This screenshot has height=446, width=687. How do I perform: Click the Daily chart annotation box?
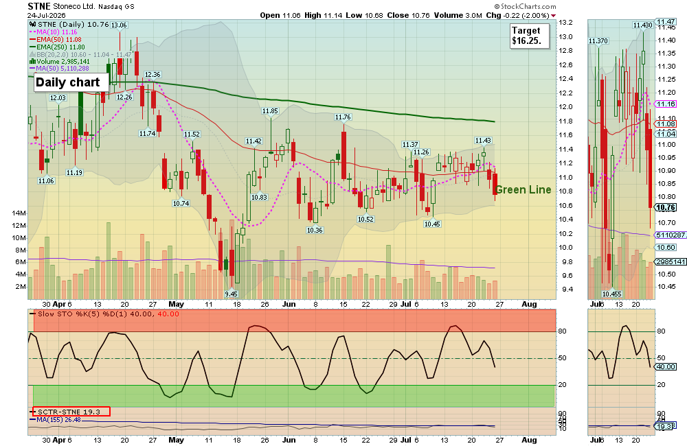(71, 82)
